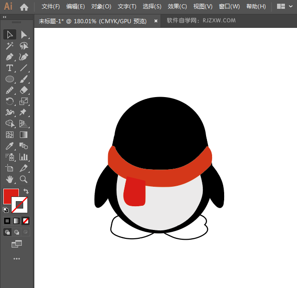Screen dimensions: 297x288
Task: Select the Type tool
Action: pyautogui.click(x=9, y=68)
